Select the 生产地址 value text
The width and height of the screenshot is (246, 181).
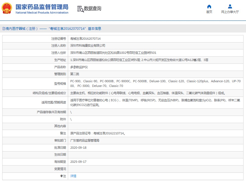click(x=139, y=60)
